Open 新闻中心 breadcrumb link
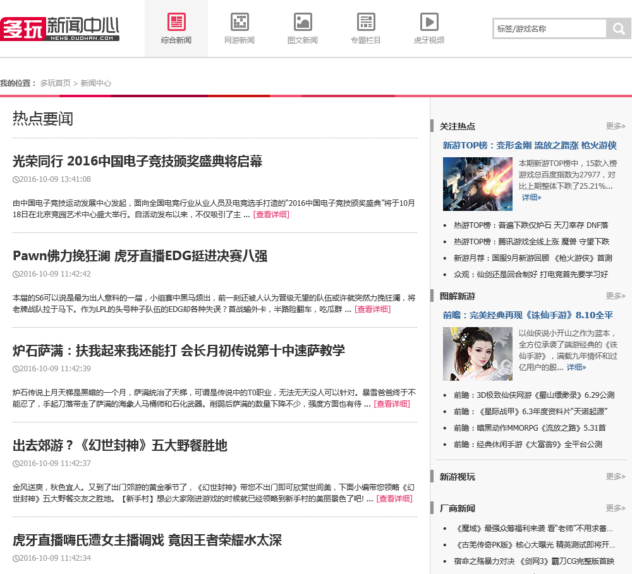Viewport: 632px width, 574px height. (96, 83)
